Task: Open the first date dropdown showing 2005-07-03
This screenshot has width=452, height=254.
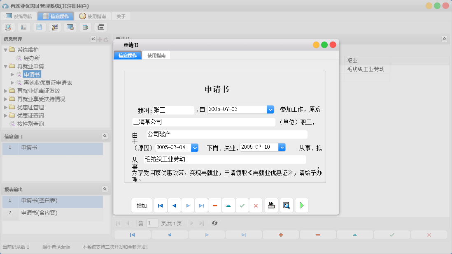Action: [270, 109]
